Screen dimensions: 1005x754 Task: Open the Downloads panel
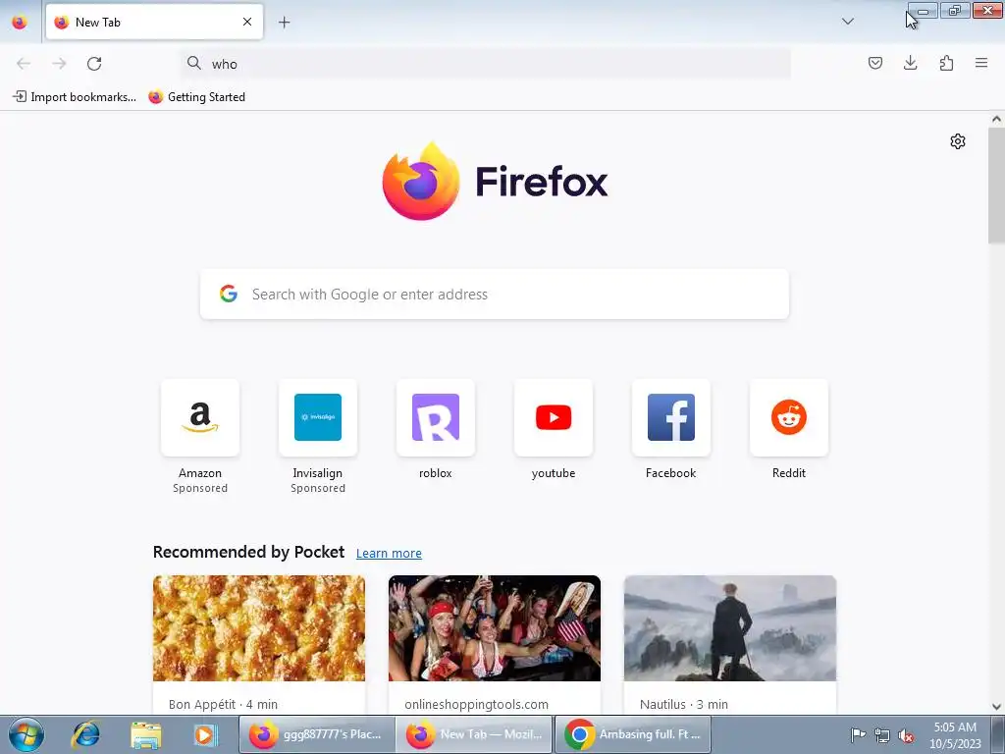pos(910,63)
